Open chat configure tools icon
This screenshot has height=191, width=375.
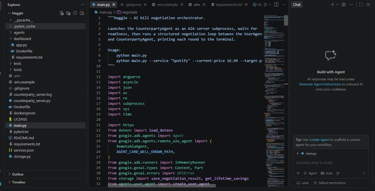tap(338, 173)
